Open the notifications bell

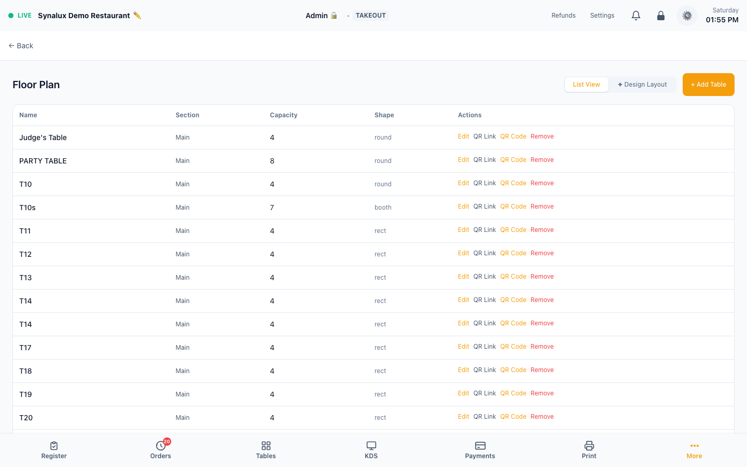click(636, 16)
